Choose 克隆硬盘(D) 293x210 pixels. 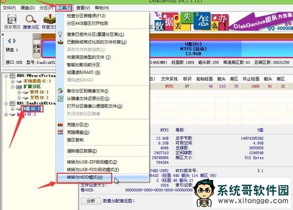point(78,132)
